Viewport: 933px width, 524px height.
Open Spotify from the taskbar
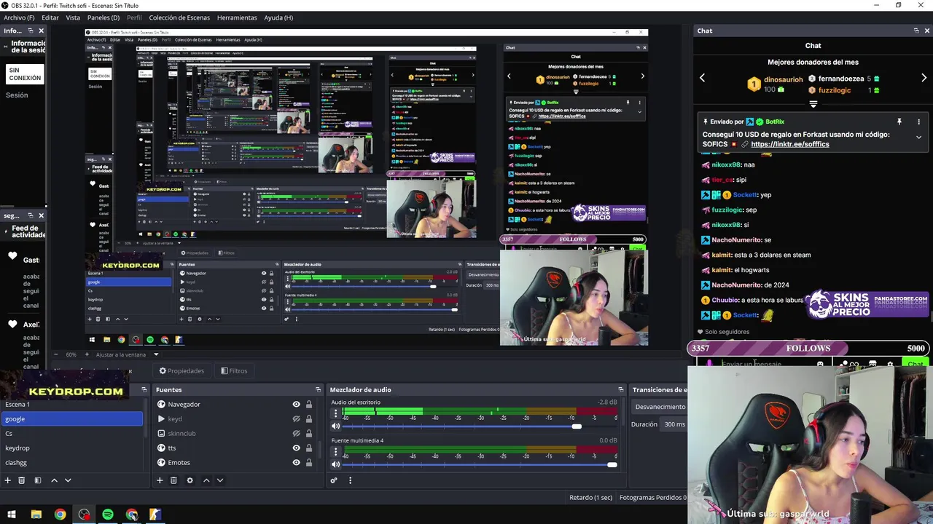[108, 515]
